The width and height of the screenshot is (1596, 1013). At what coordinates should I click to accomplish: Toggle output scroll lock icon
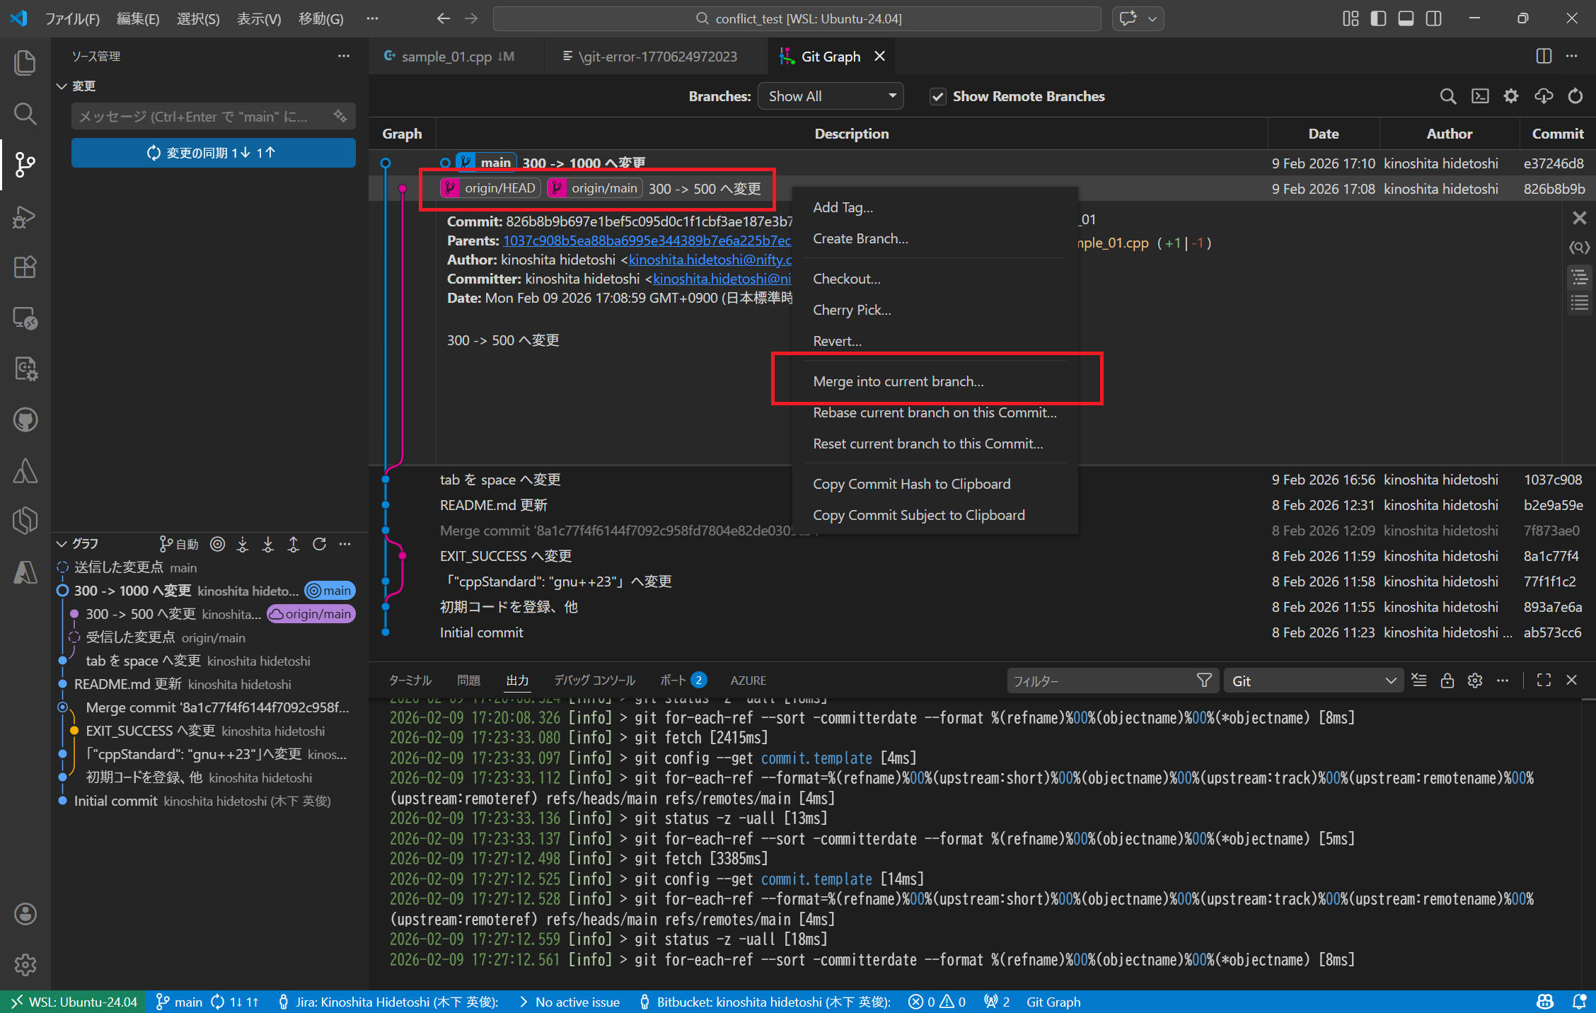[1447, 681]
